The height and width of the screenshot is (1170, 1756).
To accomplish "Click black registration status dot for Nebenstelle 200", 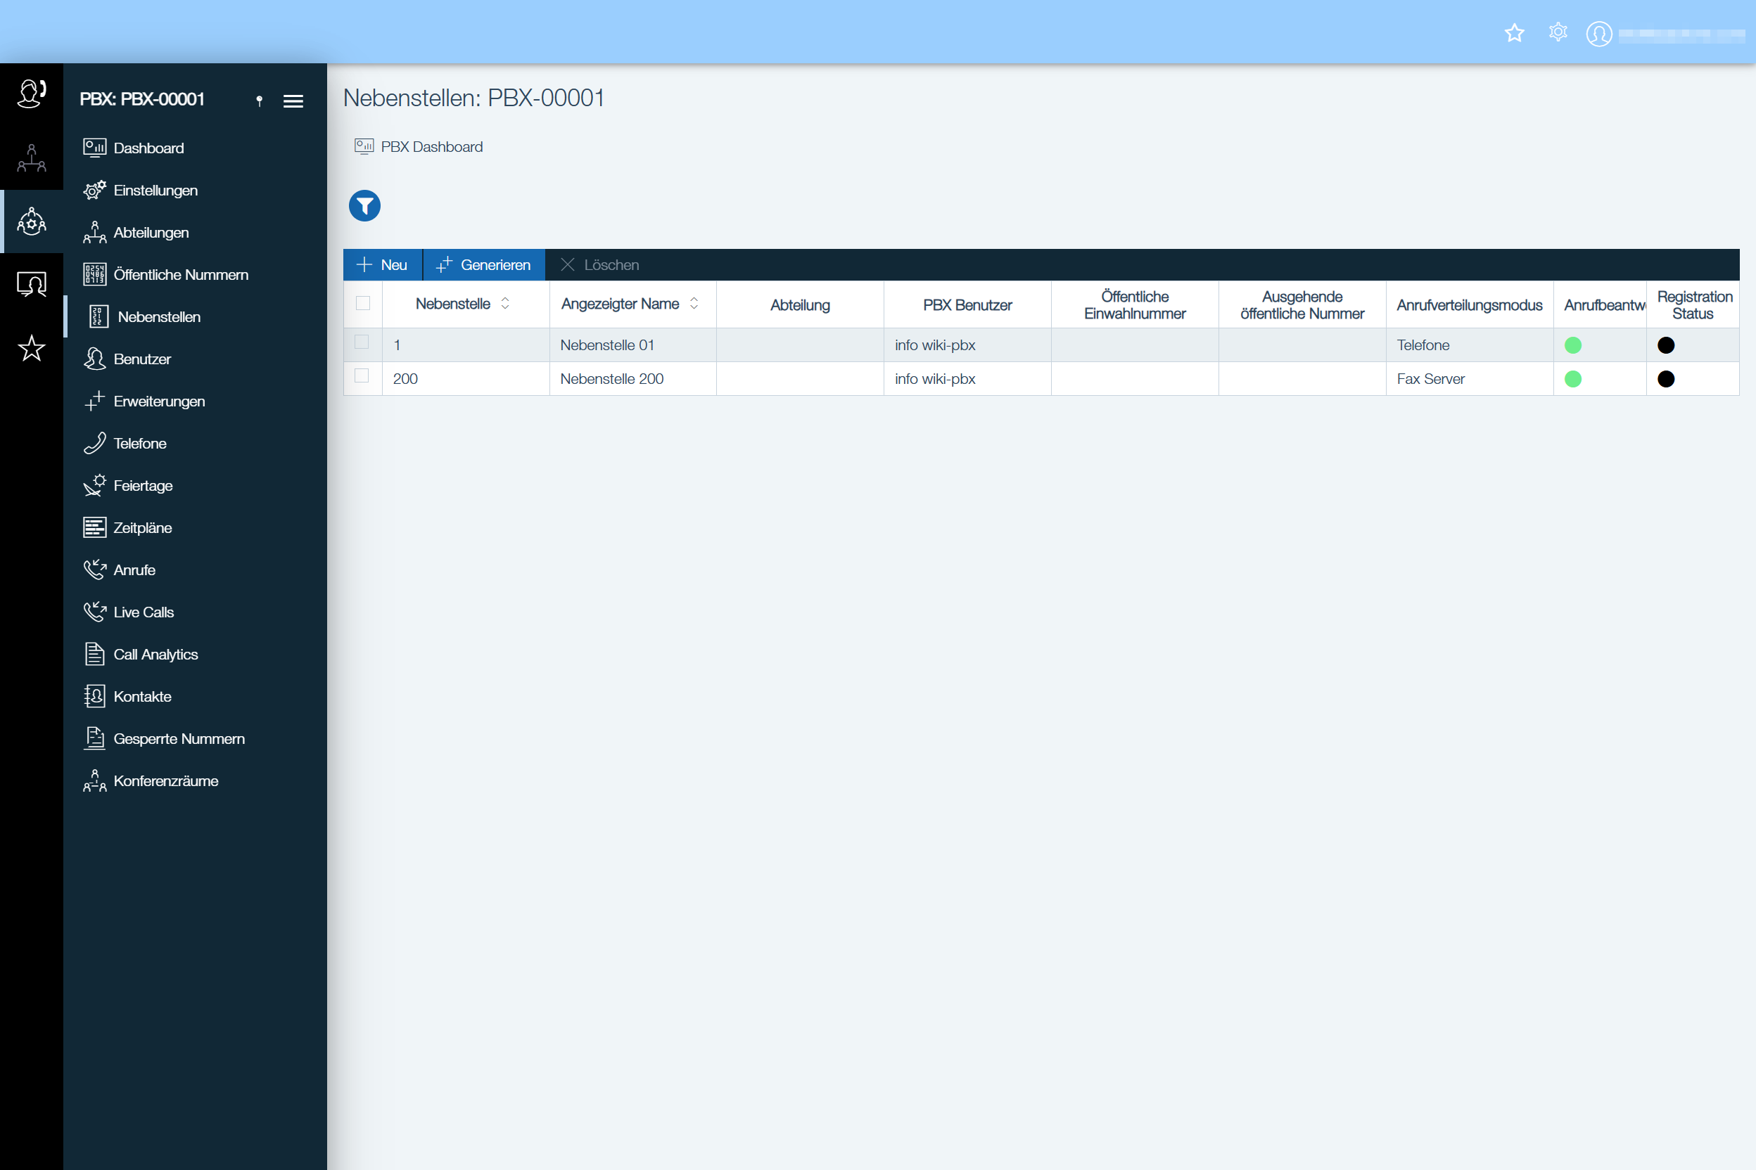I will 1666,379.
